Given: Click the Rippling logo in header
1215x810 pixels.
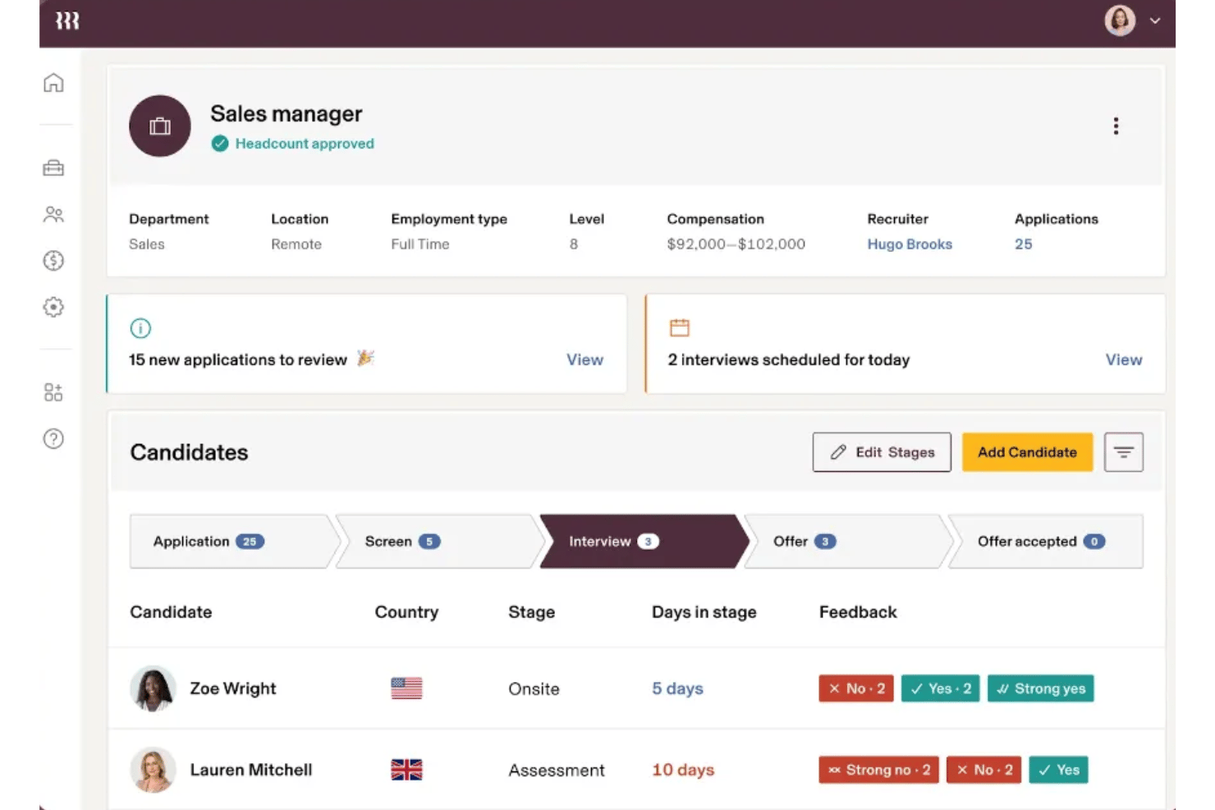Looking at the screenshot, I should 67,21.
